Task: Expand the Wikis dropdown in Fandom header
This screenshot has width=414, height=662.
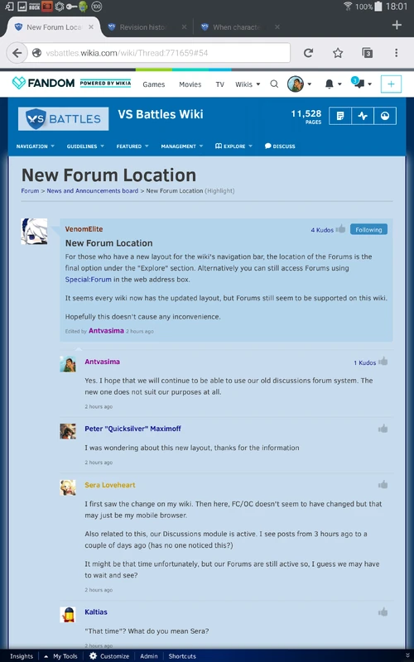Action: coord(248,84)
